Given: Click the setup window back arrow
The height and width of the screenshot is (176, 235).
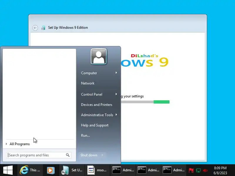Looking at the screenshot, I should tap(35, 28).
